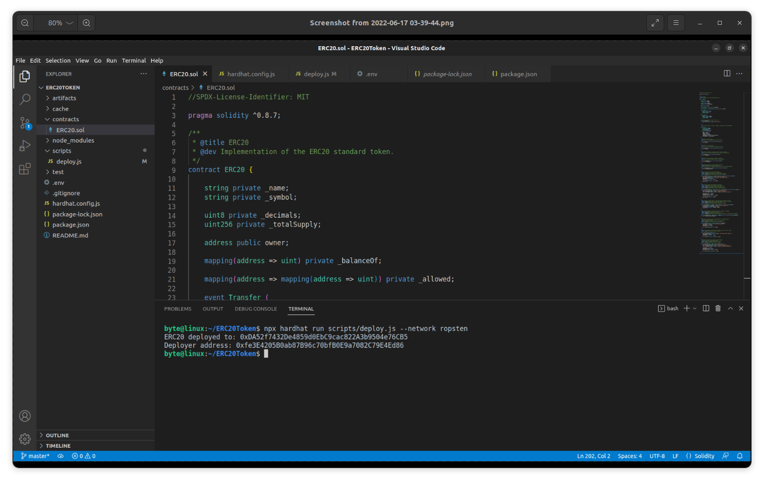The image size is (764, 482).
Task: Open image viewer hamburger menu
Action: click(x=676, y=23)
